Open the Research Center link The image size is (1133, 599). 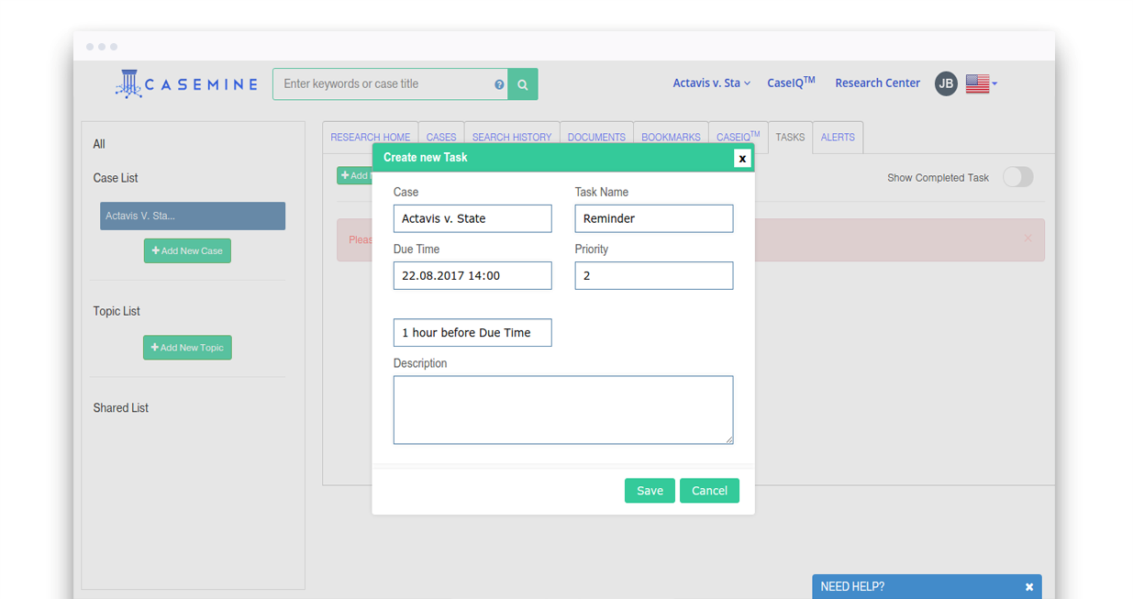[x=877, y=83]
